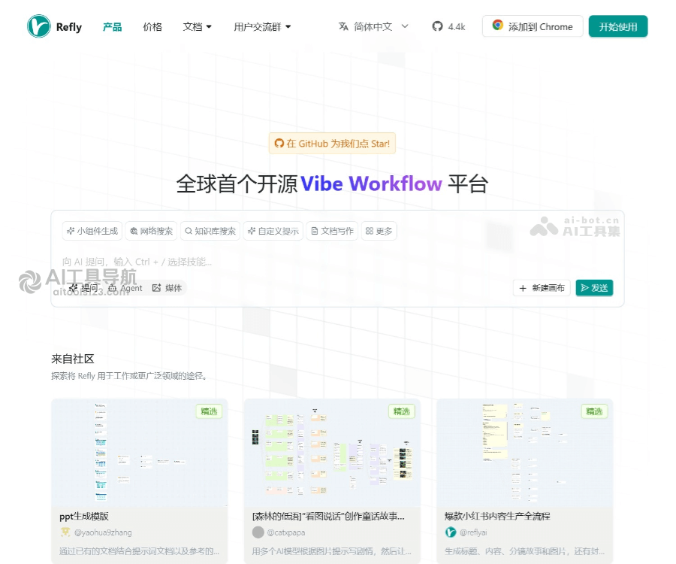Click the @yaohua9zhang author name
This screenshot has width=676, height=564.
[x=103, y=532]
